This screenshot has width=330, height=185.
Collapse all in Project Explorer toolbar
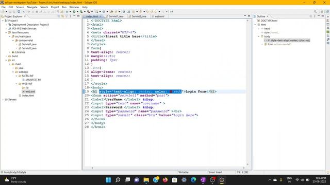point(59,16)
